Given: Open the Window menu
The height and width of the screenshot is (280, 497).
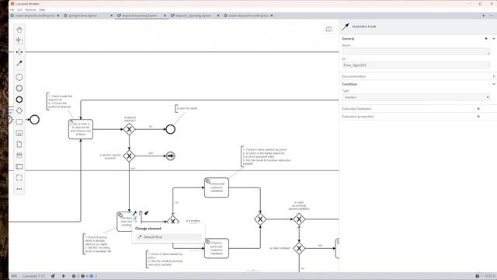Looking at the screenshot, I should pyautogui.click(x=31, y=10).
